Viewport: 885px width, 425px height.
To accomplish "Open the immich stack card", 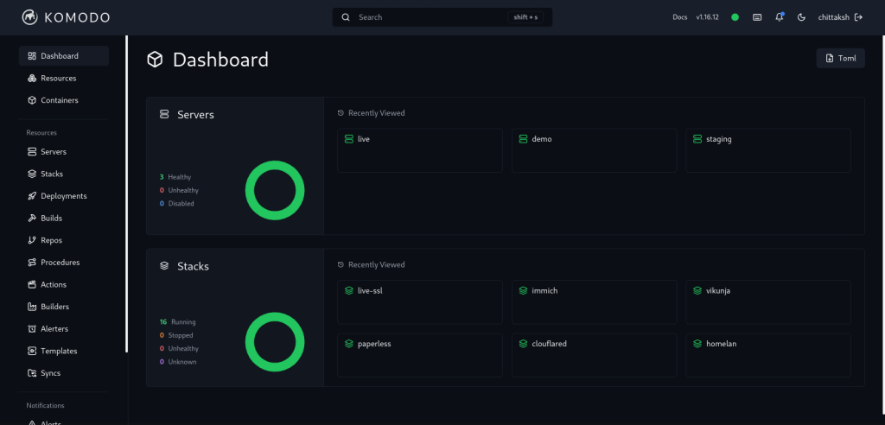I will coord(594,302).
